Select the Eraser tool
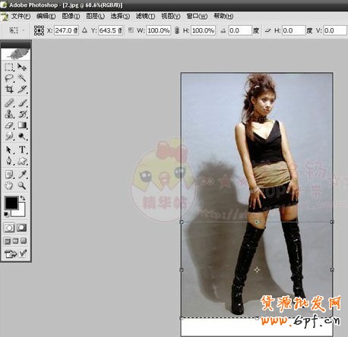The height and width of the screenshot is (337, 348). [x=9, y=125]
